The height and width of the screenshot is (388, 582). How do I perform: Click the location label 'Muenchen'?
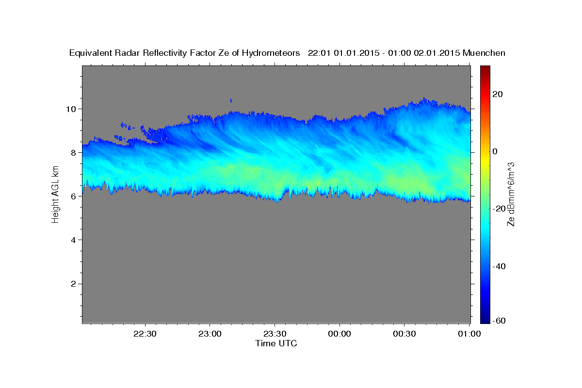pyautogui.click(x=485, y=53)
